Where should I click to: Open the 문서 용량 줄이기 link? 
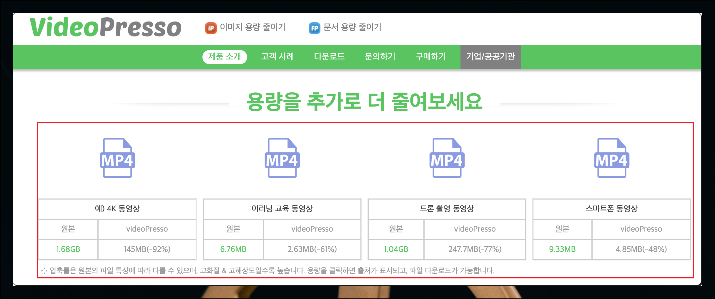352,27
